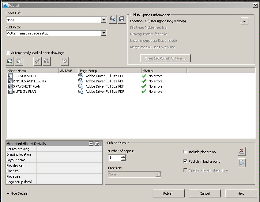The height and width of the screenshot is (202, 260).
Task: Enable Automatically load all open drawings
Action: pyautogui.click(x=8, y=52)
